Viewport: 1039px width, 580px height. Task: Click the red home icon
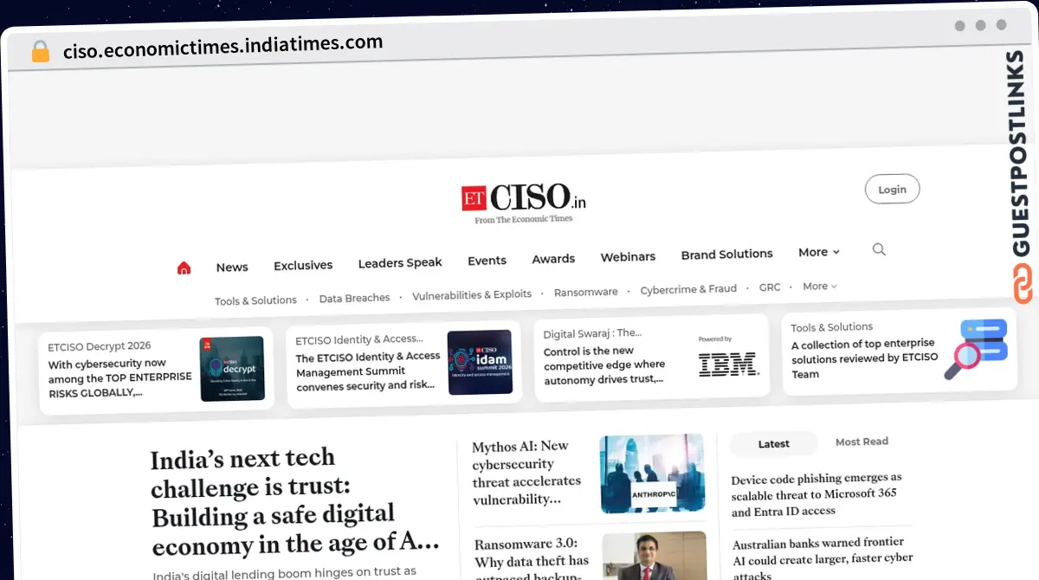click(x=184, y=268)
